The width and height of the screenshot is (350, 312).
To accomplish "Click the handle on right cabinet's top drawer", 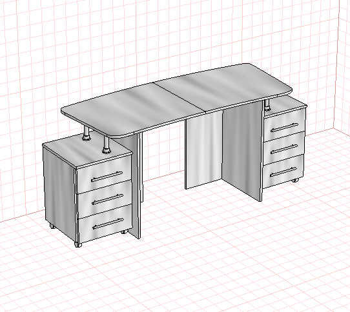I will (x=284, y=127).
